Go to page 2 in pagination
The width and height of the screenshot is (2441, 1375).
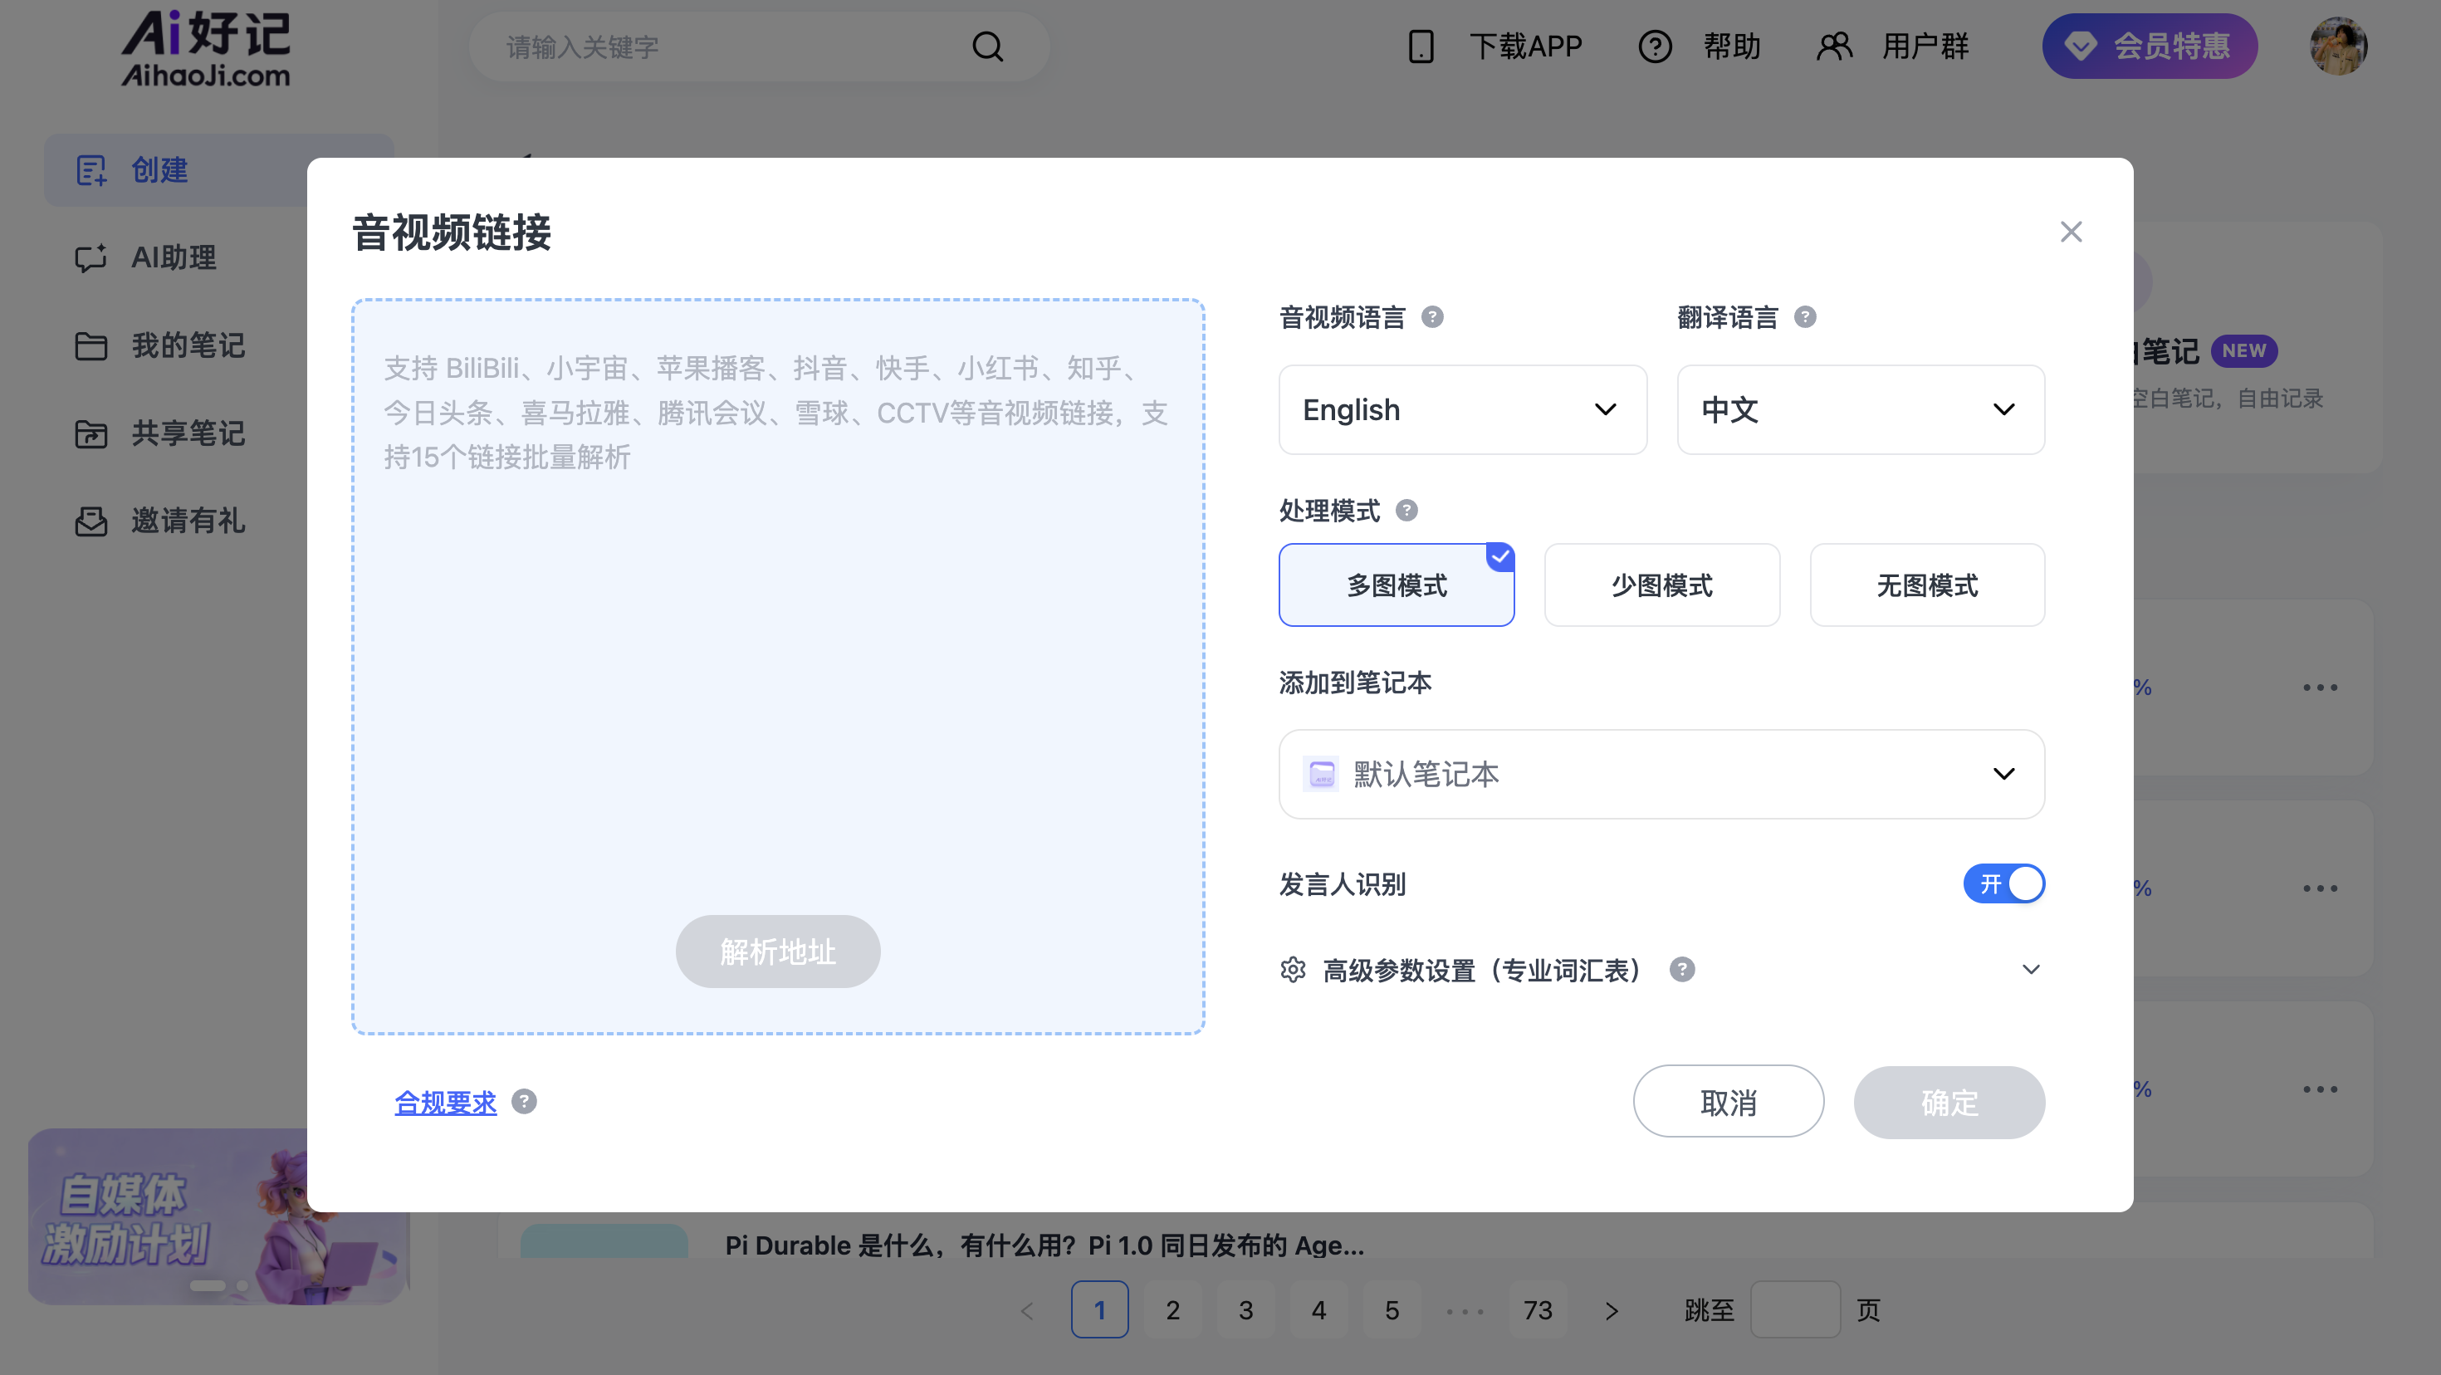[1172, 1309]
